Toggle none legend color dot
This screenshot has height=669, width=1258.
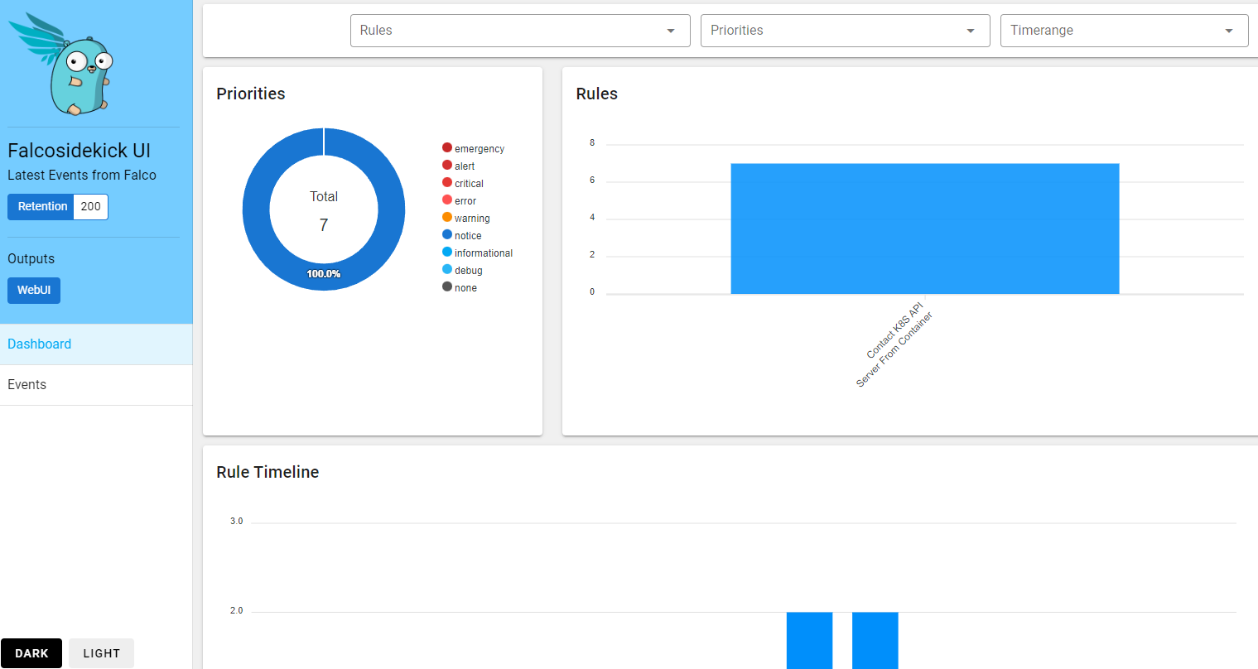447,287
